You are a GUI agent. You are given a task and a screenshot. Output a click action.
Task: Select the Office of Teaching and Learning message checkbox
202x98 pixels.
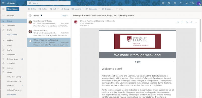tap(30, 41)
